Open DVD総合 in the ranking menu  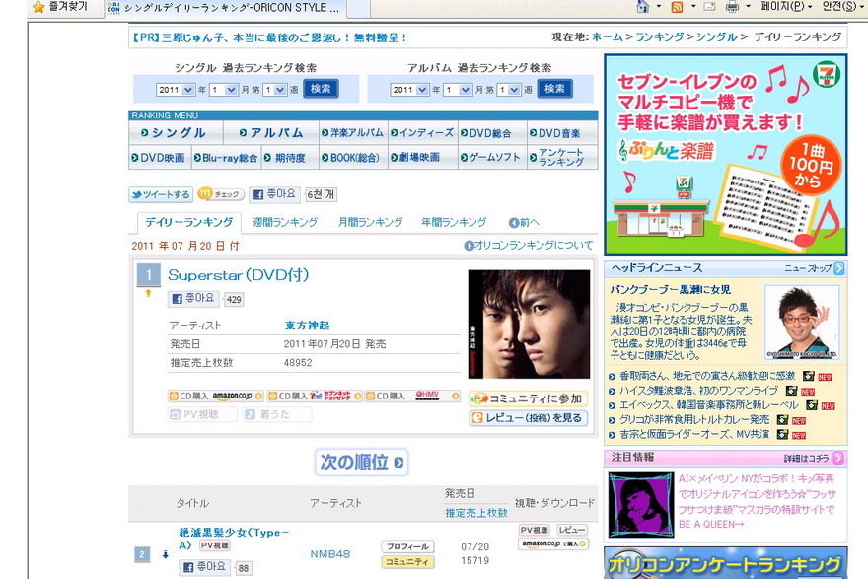point(492,133)
